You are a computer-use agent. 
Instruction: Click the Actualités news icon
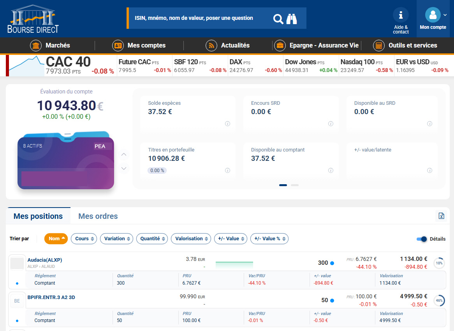click(x=211, y=45)
